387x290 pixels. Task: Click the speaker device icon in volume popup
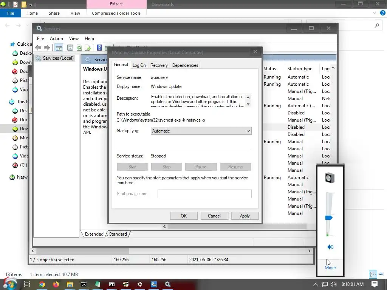pyautogui.click(x=330, y=178)
